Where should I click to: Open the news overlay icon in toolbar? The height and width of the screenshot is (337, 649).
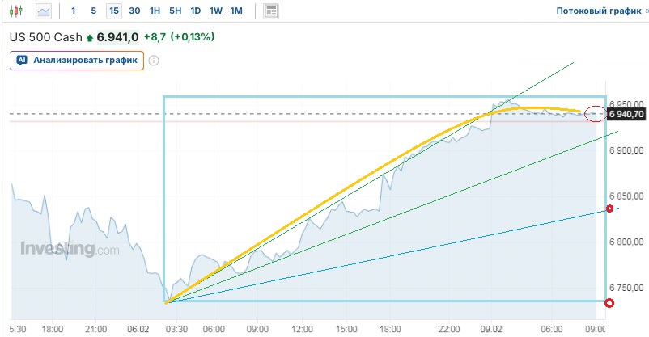pyautogui.click(x=272, y=11)
